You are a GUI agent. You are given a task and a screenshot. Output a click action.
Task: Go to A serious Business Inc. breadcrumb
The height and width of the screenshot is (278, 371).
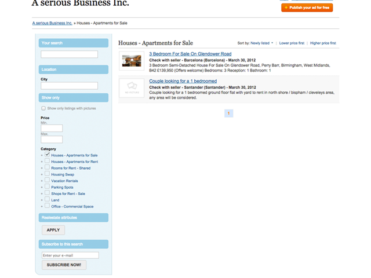tap(52, 23)
